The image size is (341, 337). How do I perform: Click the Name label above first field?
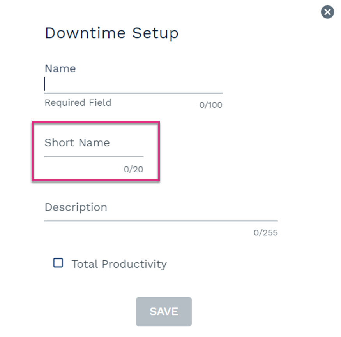coord(60,68)
